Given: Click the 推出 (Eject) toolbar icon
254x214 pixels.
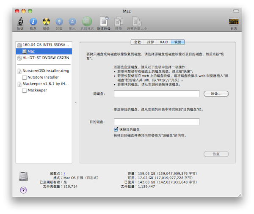Looking at the screenshot, I should pos(72,21).
